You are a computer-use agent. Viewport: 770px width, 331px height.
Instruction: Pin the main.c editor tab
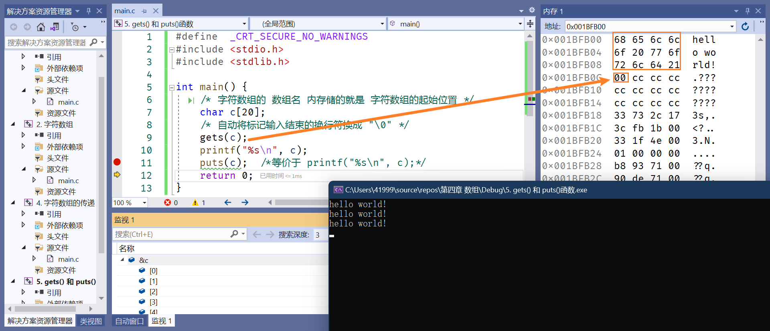pos(144,11)
